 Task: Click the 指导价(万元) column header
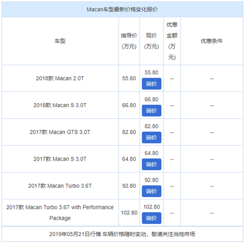tap(129, 41)
